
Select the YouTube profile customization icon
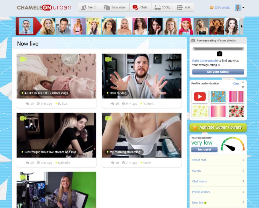[200, 97]
